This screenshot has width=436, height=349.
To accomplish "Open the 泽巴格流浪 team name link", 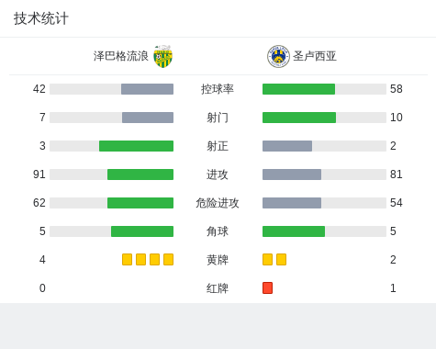I will (121, 56).
